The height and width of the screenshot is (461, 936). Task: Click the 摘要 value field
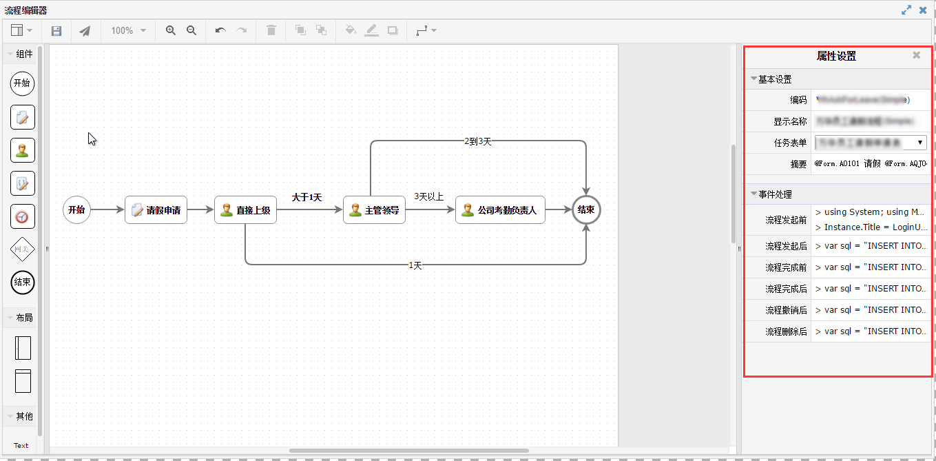(x=871, y=164)
